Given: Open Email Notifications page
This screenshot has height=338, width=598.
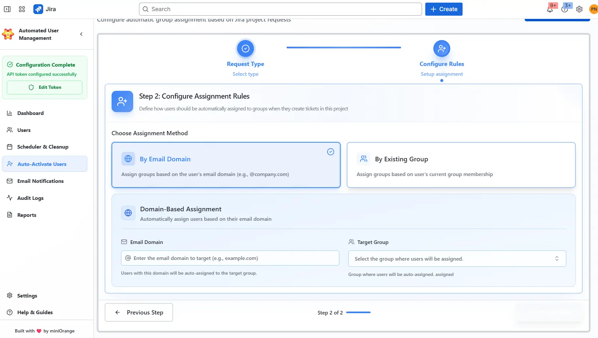Looking at the screenshot, I should point(44,181).
